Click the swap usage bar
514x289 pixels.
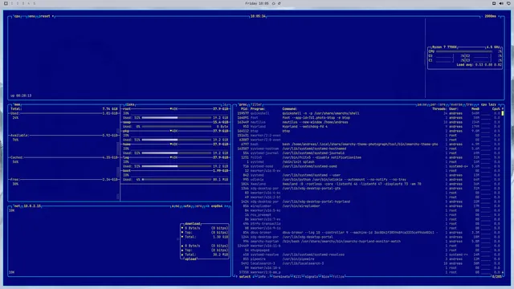coord(177,127)
